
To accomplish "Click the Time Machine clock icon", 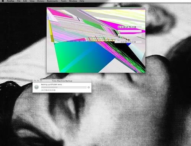I will pos(37,87).
